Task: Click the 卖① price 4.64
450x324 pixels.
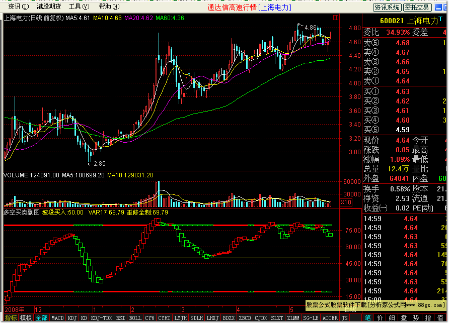Action: pos(403,81)
